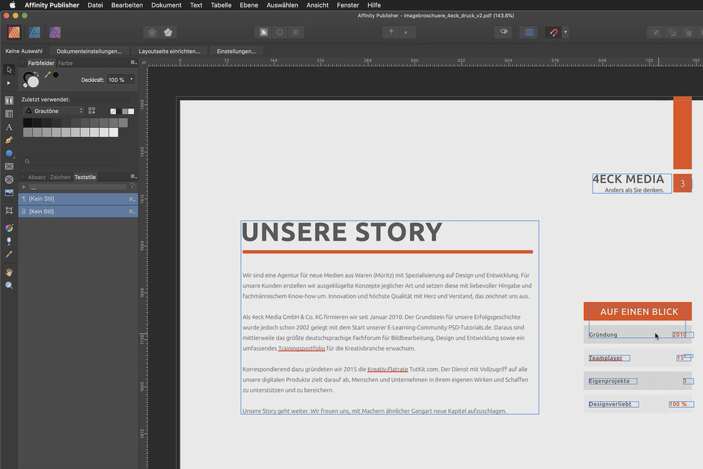The image size is (703, 469).
Task: Open character [Kein Stil] row menu
Action: [x=132, y=211]
